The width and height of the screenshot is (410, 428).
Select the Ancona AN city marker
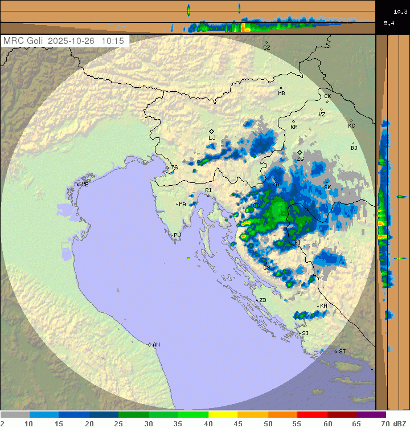pyautogui.click(x=150, y=345)
